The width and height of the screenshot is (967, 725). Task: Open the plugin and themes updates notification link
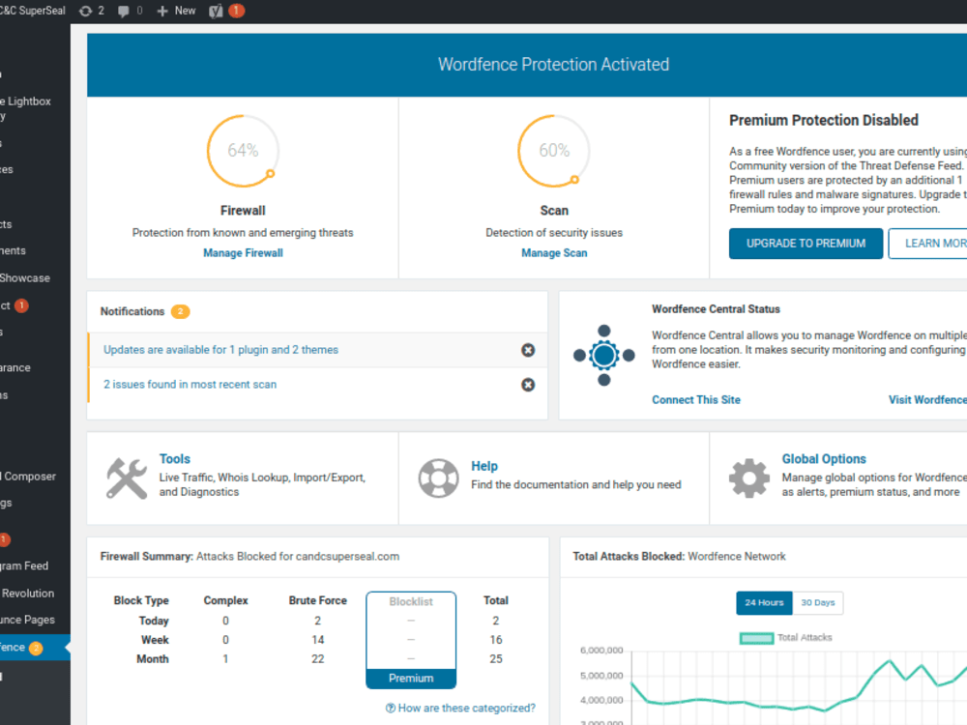pos(220,350)
